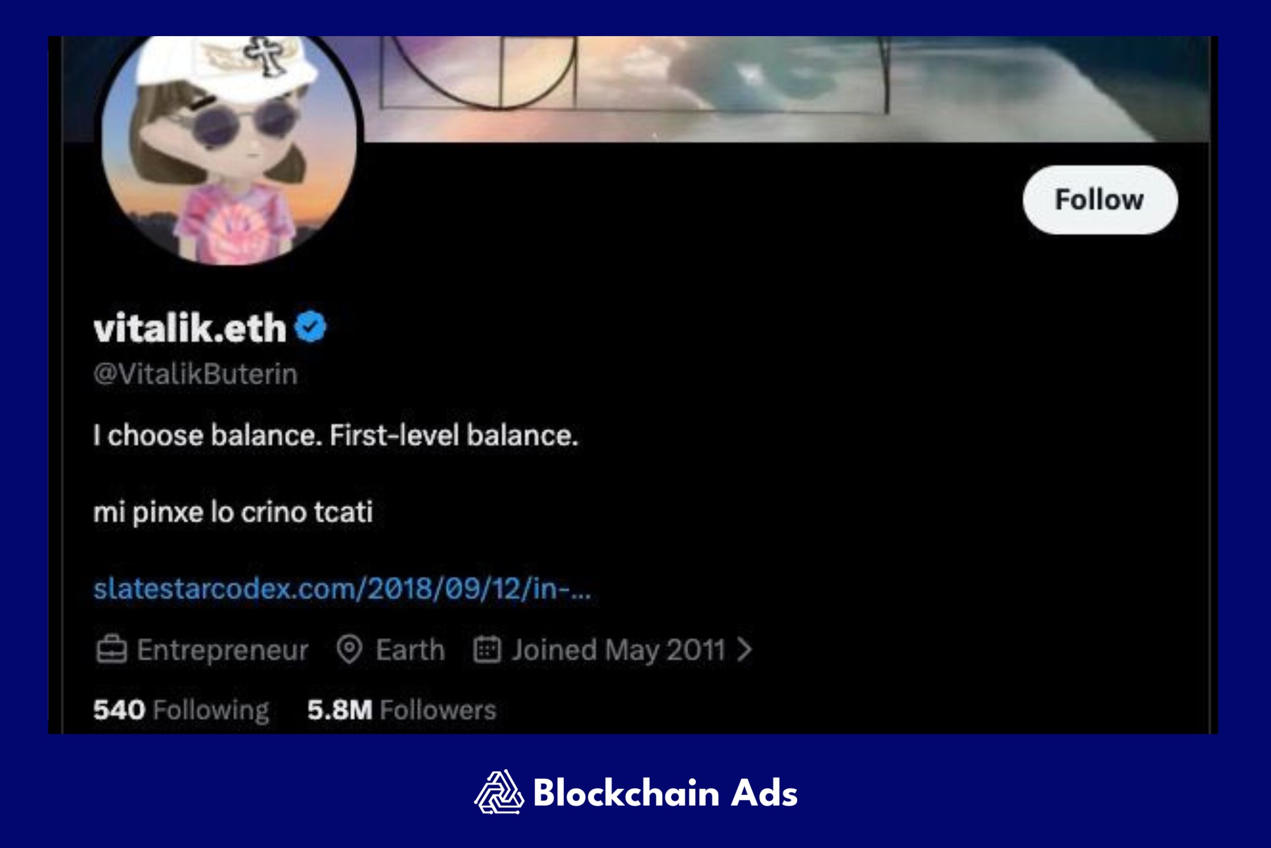
Task: Click the blue verified checkmark badge
Action: pos(310,327)
